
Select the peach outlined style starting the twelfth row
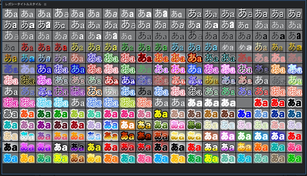click(10, 136)
